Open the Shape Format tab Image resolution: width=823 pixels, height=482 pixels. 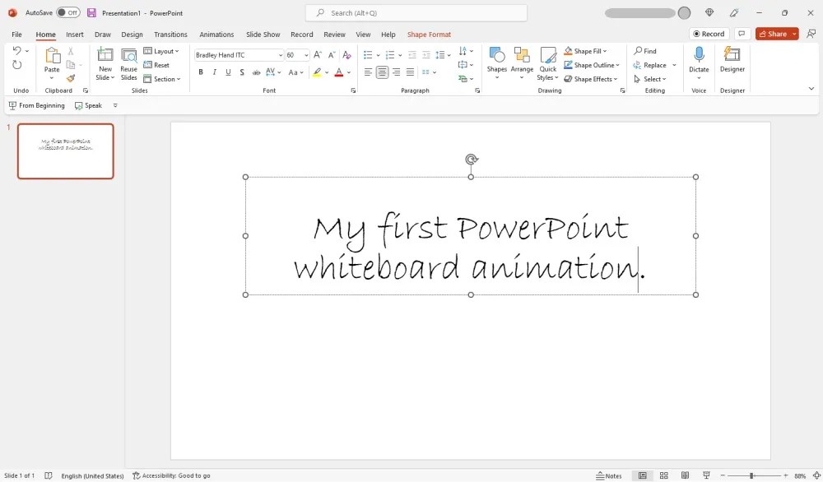click(429, 34)
